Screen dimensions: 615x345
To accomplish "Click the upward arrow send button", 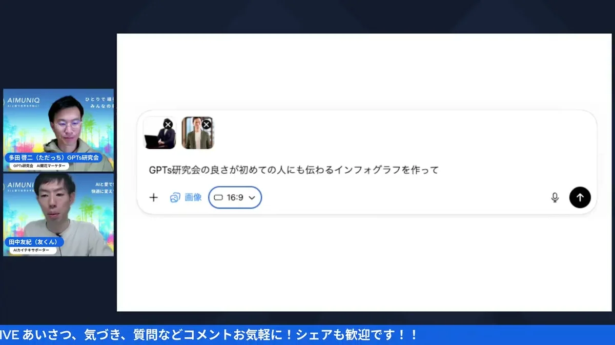I will (580, 197).
